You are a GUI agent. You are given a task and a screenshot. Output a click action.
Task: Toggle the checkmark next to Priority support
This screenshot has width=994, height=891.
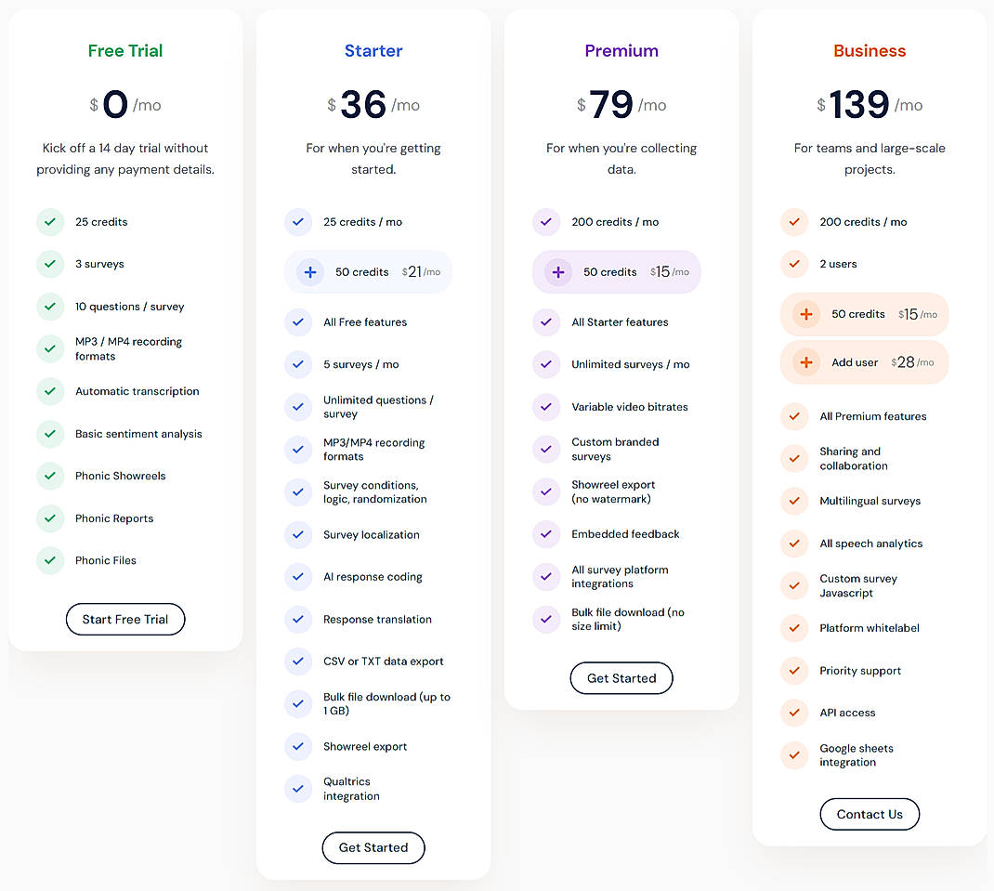pyautogui.click(x=794, y=671)
